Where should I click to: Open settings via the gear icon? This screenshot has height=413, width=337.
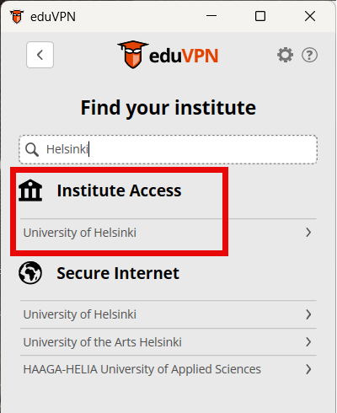[285, 55]
